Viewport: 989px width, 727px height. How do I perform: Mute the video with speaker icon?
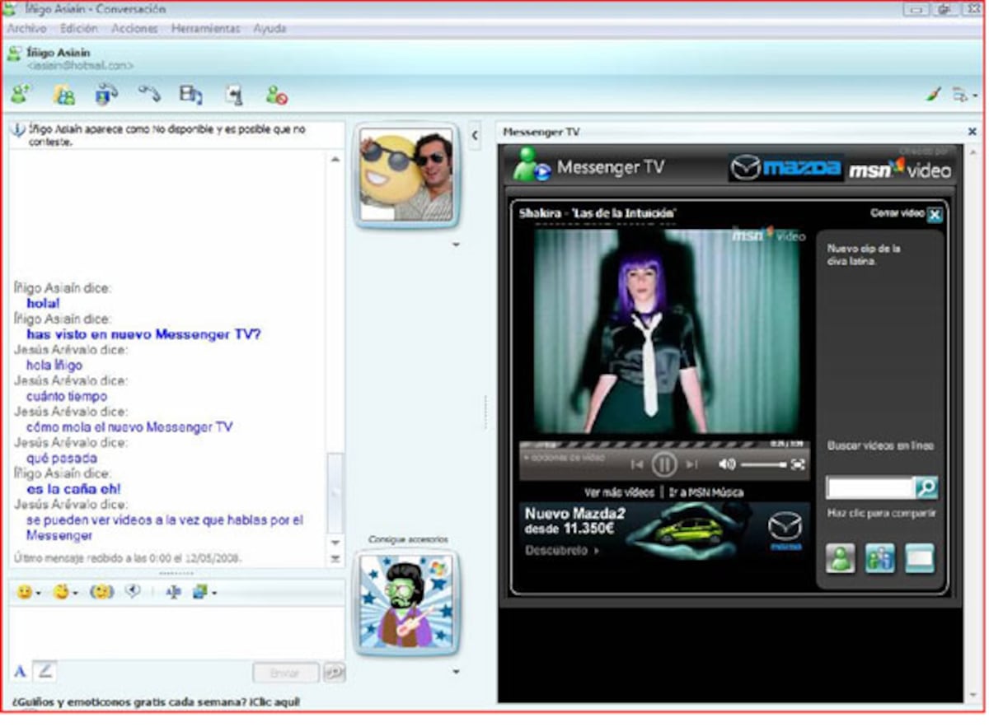point(726,464)
